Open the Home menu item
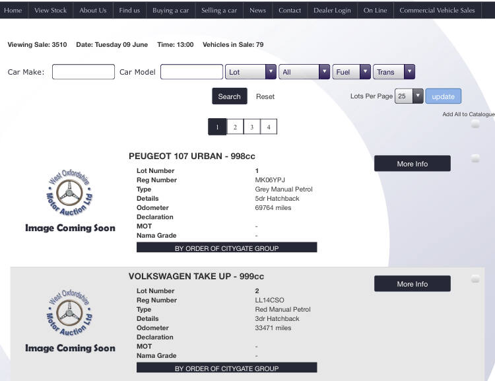The width and height of the screenshot is (495, 381). (x=13, y=10)
